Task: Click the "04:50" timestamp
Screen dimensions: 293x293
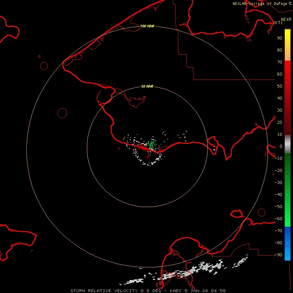Action: pos(218,291)
